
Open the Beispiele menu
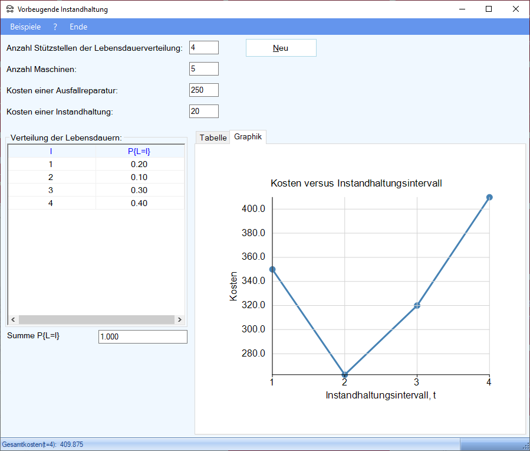tap(25, 27)
